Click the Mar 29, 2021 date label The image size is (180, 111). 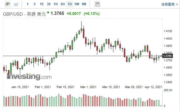134,87
